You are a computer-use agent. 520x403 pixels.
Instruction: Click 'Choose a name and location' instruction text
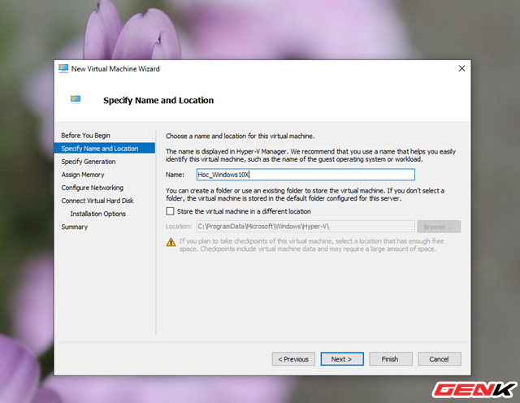tap(240, 136)
